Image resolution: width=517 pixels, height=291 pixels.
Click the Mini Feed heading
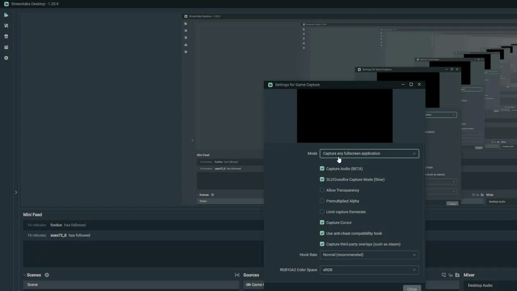click(32, 215)
